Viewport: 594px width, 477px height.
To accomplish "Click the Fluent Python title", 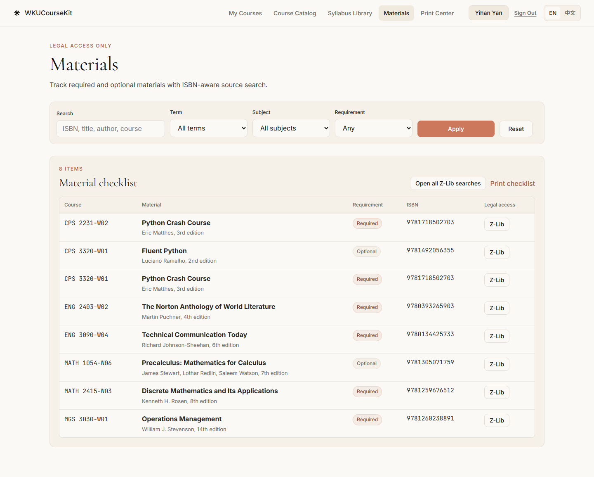I will click(x=164, y=251).
